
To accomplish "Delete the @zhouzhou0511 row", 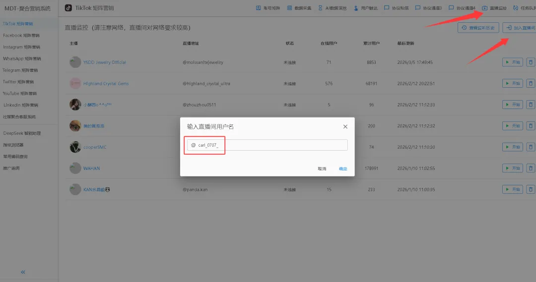I will [x=531, y=105].
